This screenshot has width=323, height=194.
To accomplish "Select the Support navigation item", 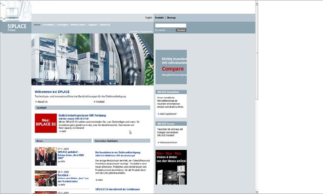I will click(93, 25).
